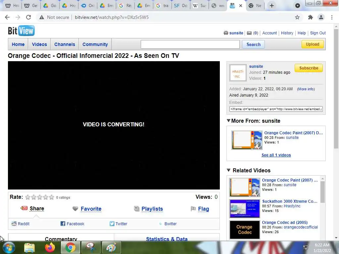This screenshot has width=339, height=254.
Task: Open the Chrome extensions puzzle icon
Action: pos(311,17)
